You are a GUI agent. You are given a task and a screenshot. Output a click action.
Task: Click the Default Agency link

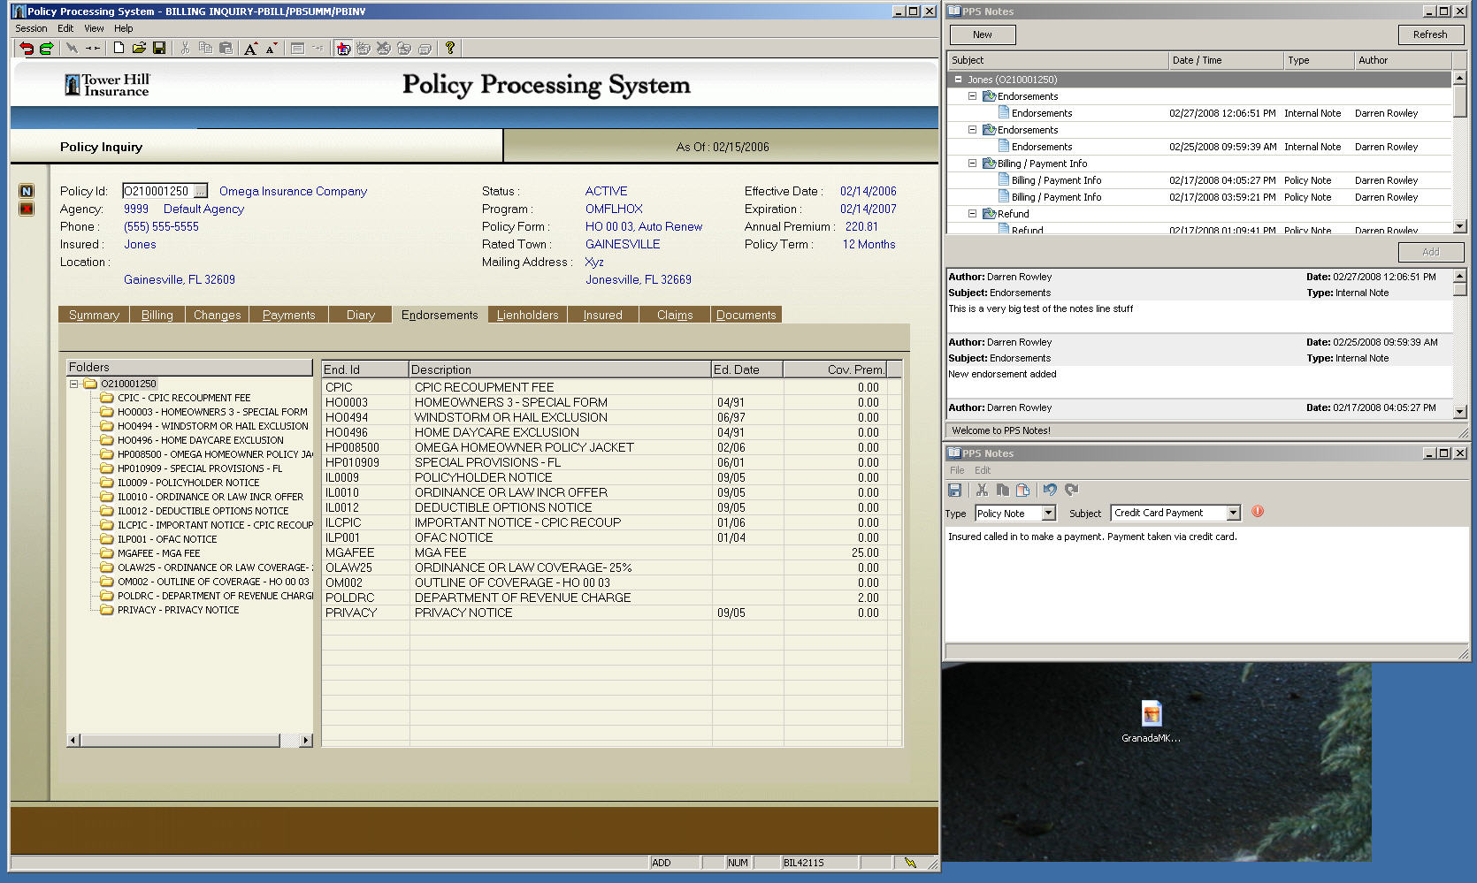coord(203,209)
